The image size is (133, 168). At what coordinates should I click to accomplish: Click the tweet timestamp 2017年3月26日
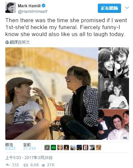click(38, 158)
